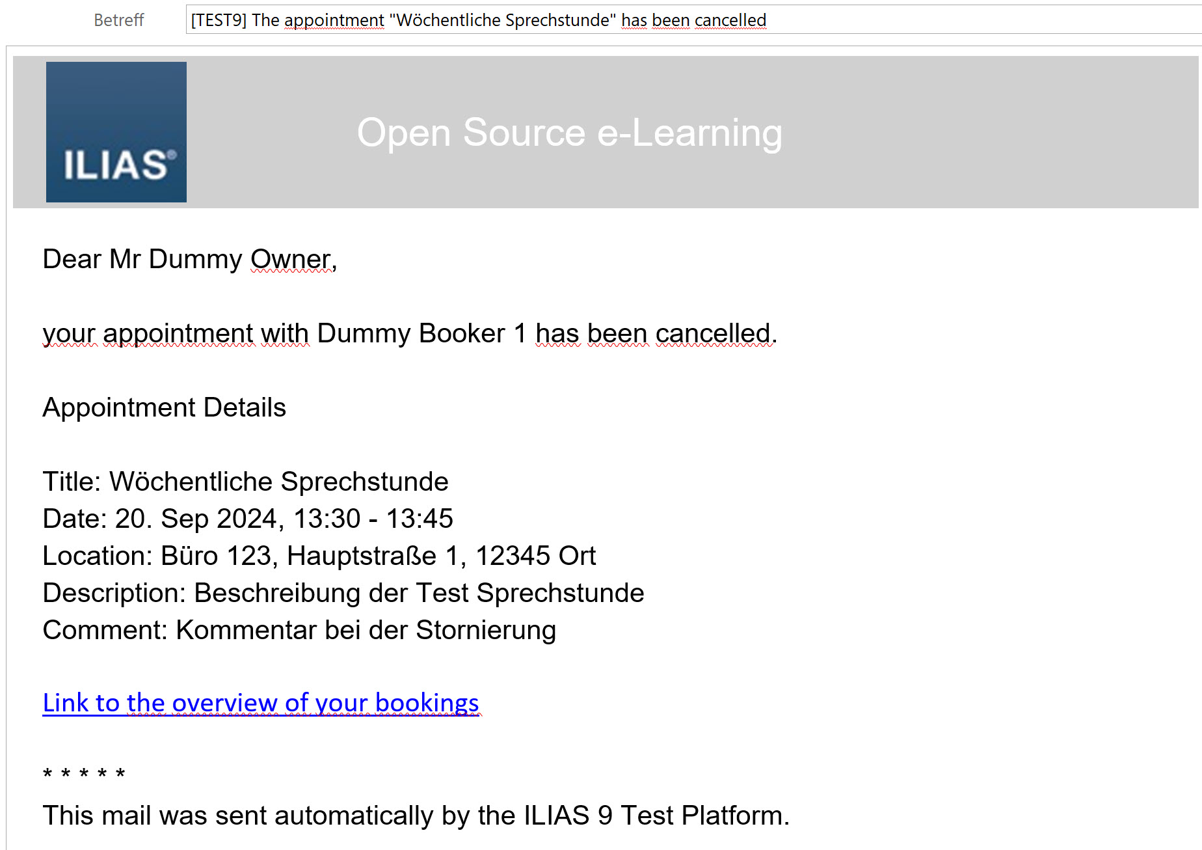This screenshot has width=1202, height=850.
Task: Click the word "cancelled" in the body sentence
Action: [x=712, y=333]
